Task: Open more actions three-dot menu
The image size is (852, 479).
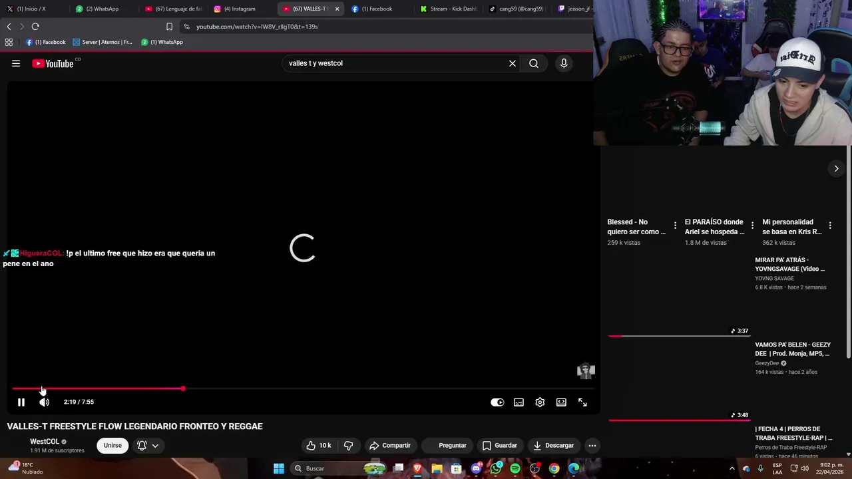Action: [592, 445]
